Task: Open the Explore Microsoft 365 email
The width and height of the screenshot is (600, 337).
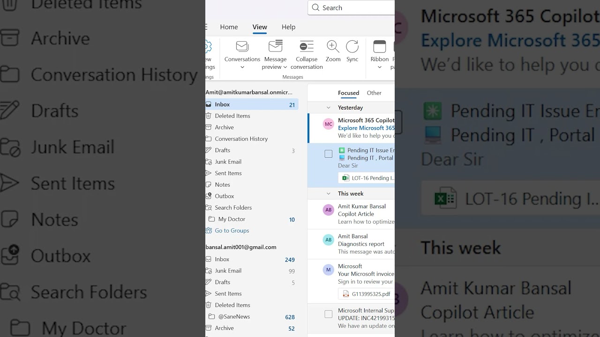Action: pyautogui.click(x=352, y=128)
